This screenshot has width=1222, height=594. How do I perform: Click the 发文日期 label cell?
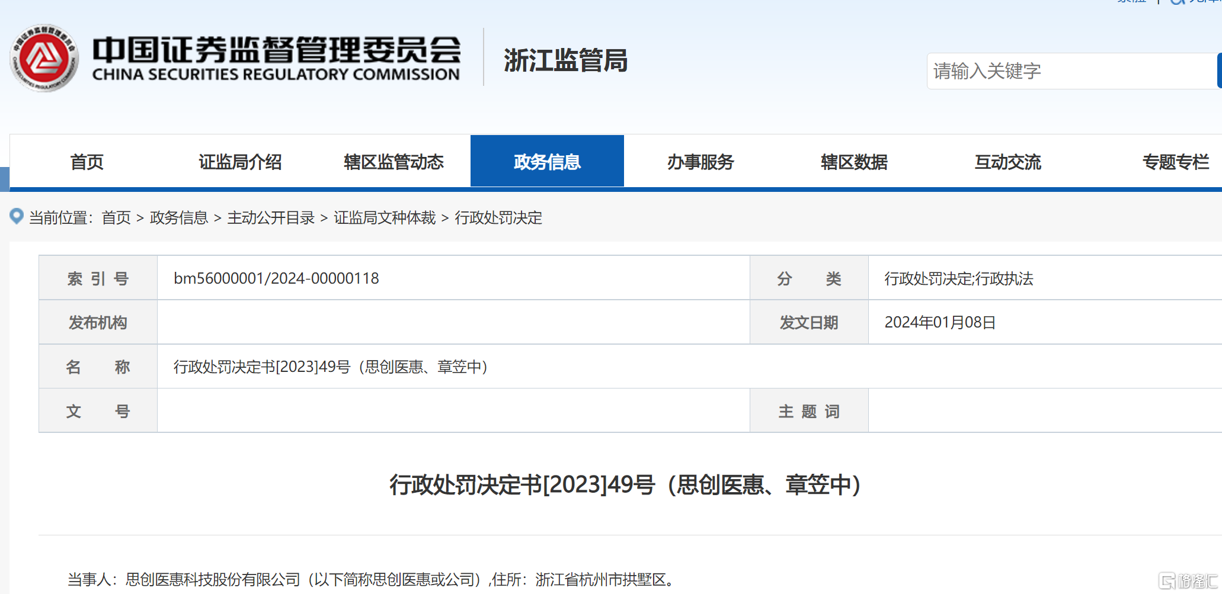(x=809, y=322)
